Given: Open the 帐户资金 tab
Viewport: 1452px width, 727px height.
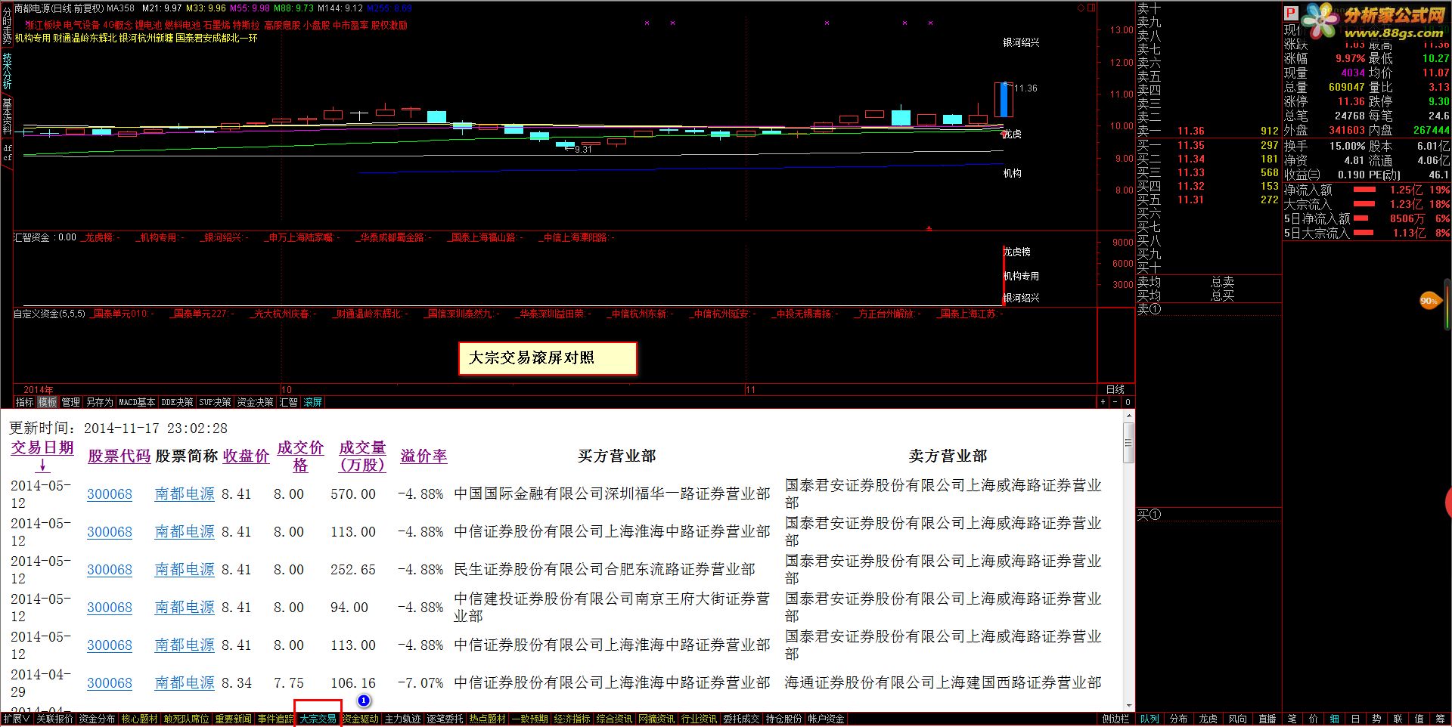Looking at the screenshot, I should (827, 719).
